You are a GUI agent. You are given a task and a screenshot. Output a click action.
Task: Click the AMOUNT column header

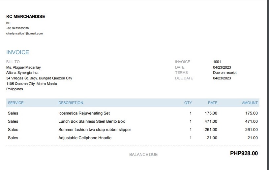click(x=250, y=103)
